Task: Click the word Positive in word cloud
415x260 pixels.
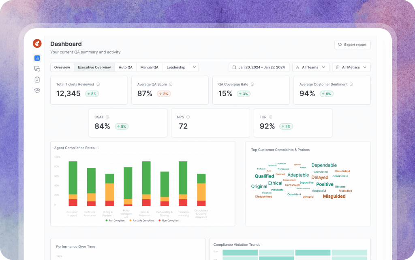Action: tap(325, 184)
